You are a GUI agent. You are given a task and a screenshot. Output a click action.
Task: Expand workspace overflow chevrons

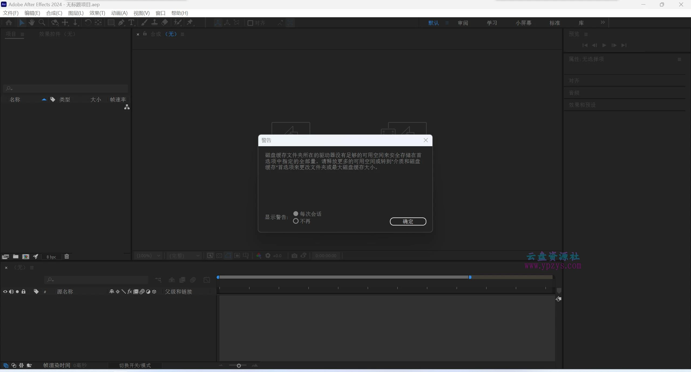coord(603,22)
